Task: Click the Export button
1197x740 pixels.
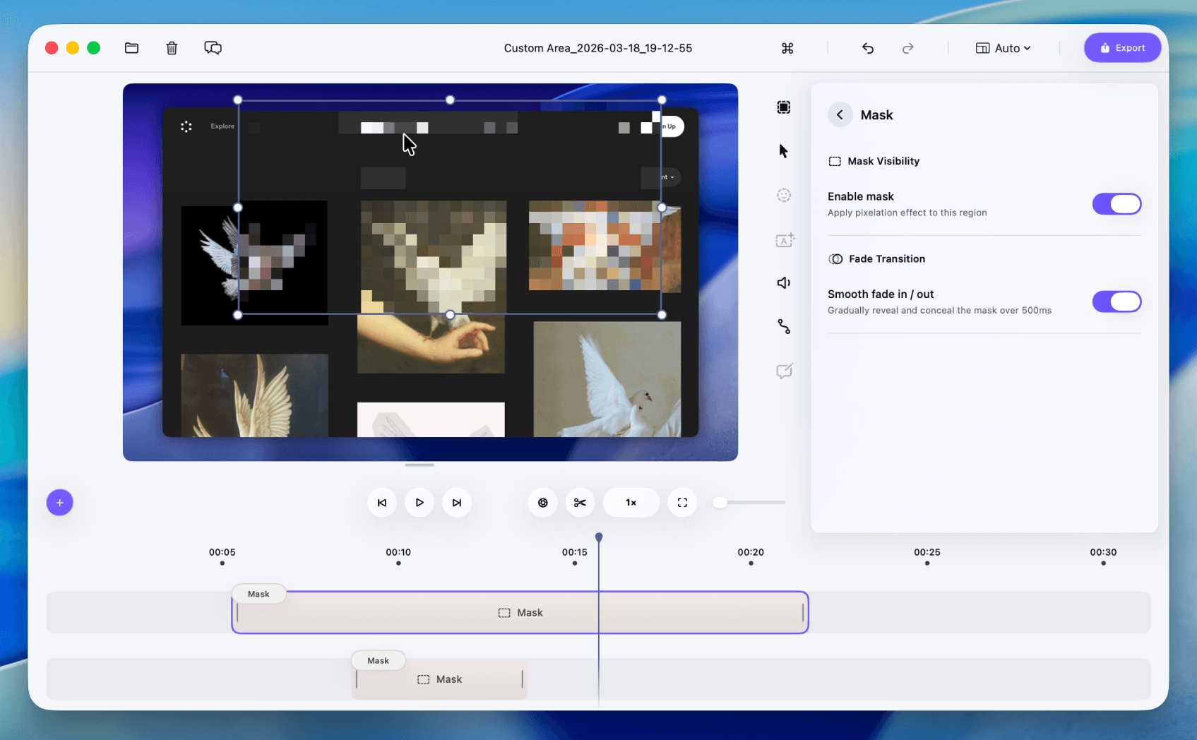Action: click(1122, 48)
